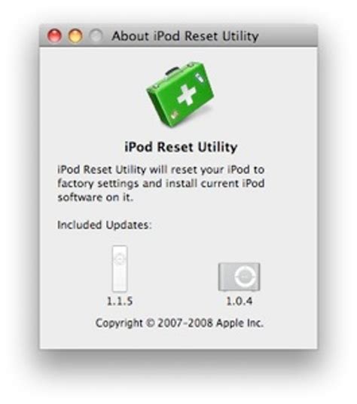
Task: Close the About window with red button
Action: 54,35
